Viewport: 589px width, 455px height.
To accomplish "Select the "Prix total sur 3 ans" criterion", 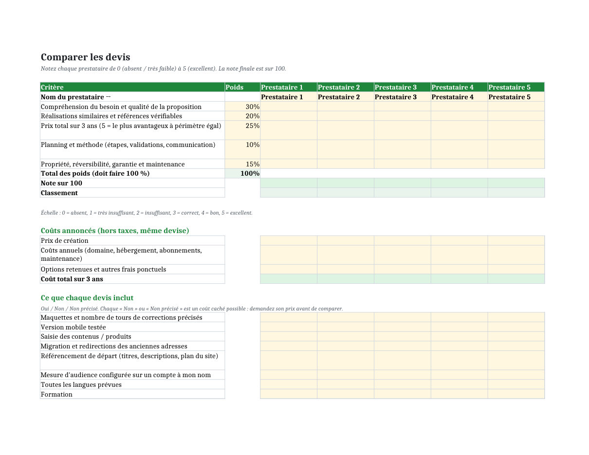I will (132, 130).
